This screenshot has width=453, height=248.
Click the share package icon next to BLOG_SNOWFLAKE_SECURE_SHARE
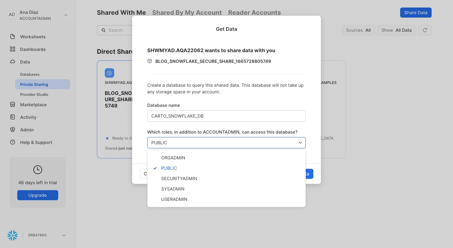[150, 61]
